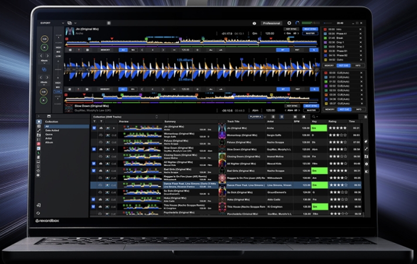Image resolution: width=417 pixels, height=264 pixels.
Task: Select Album in Collection tree
Action: tap(49, 143)
